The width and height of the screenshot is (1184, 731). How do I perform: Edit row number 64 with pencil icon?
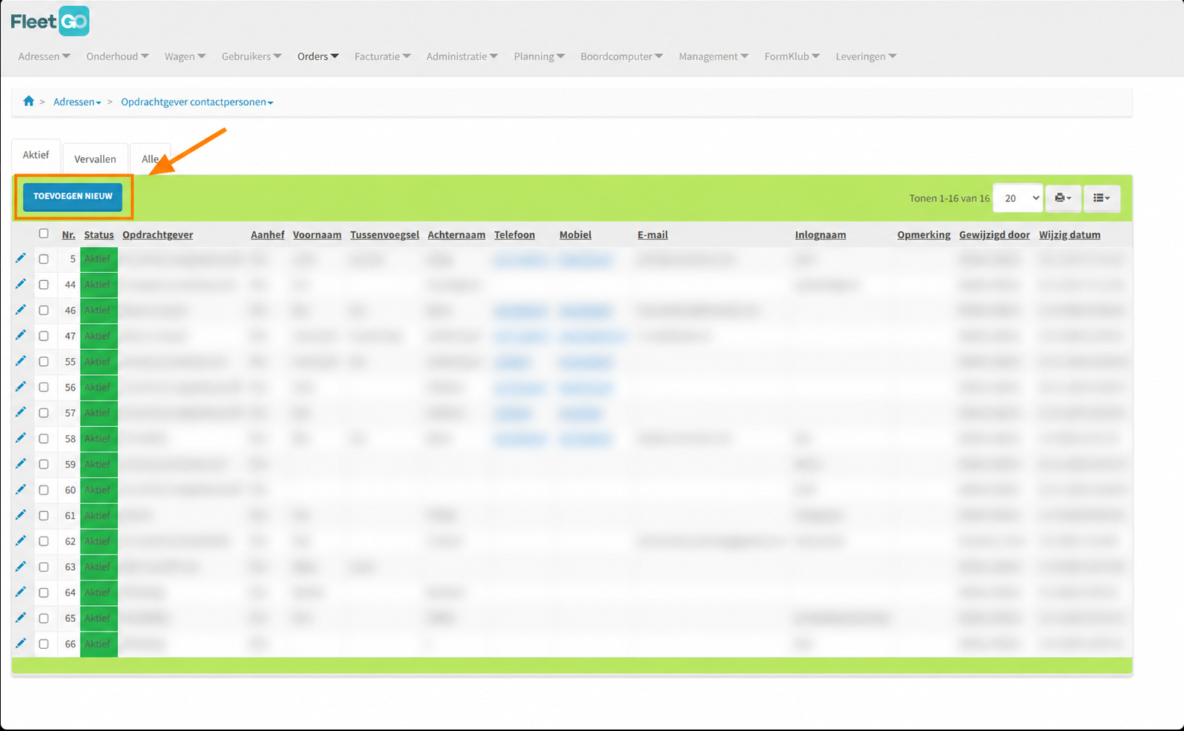(21, 592)
